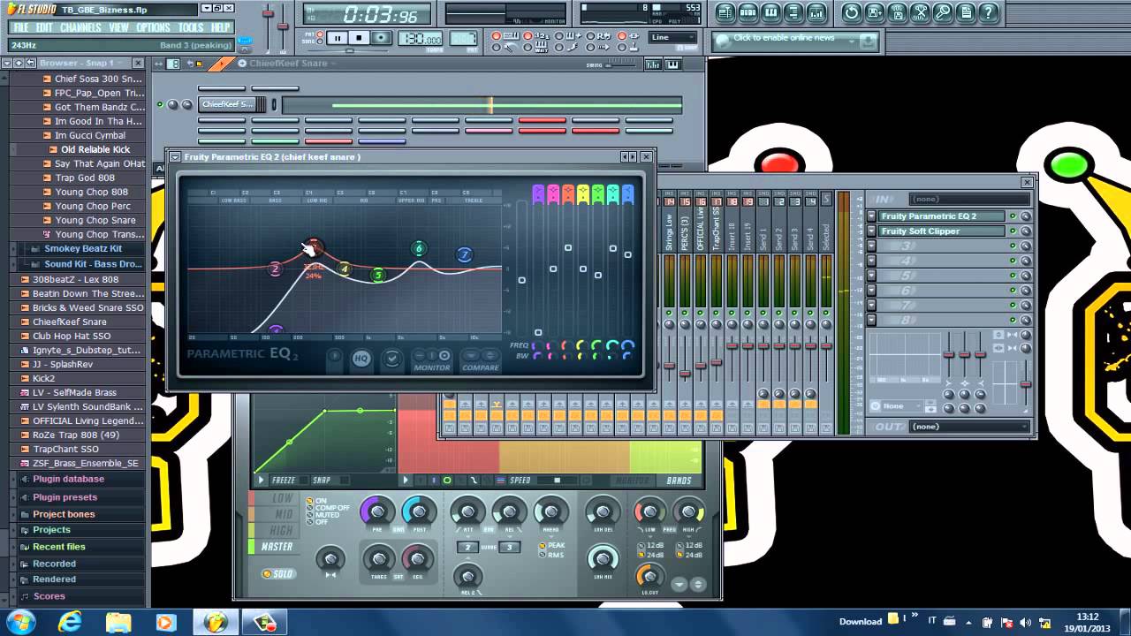Open the piano roll view icon
Screen dimensions: 1131x636
pos(771,12)
